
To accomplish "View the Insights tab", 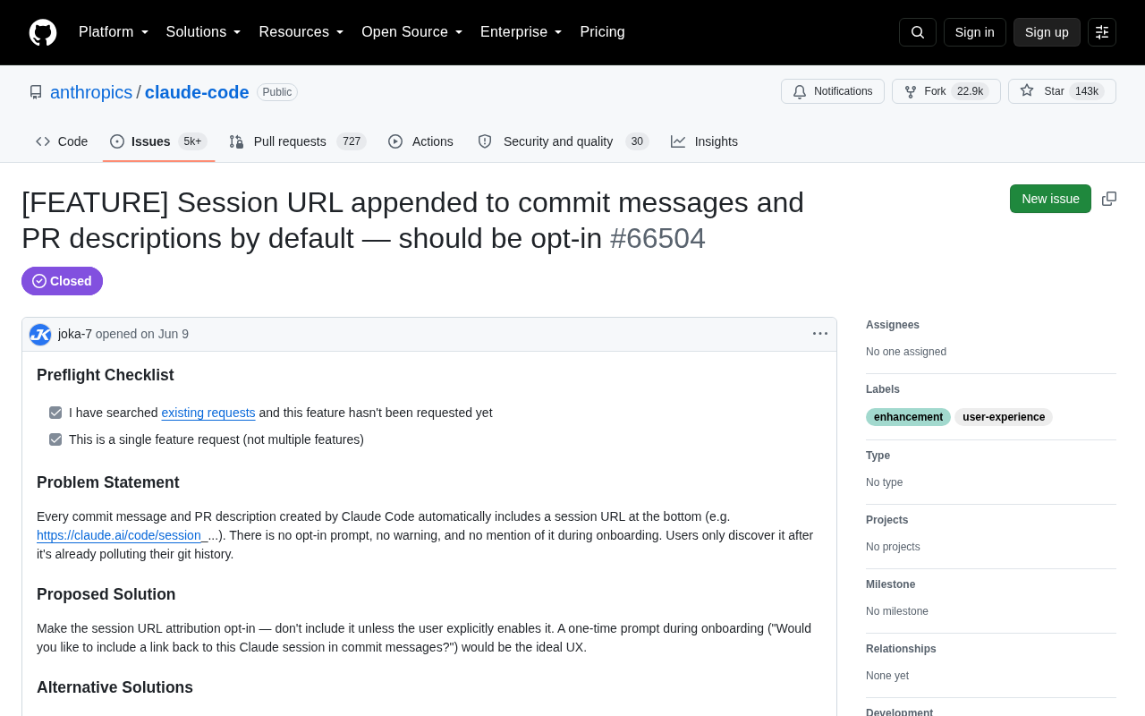I will pyautogui.click(x=705, y=141).
